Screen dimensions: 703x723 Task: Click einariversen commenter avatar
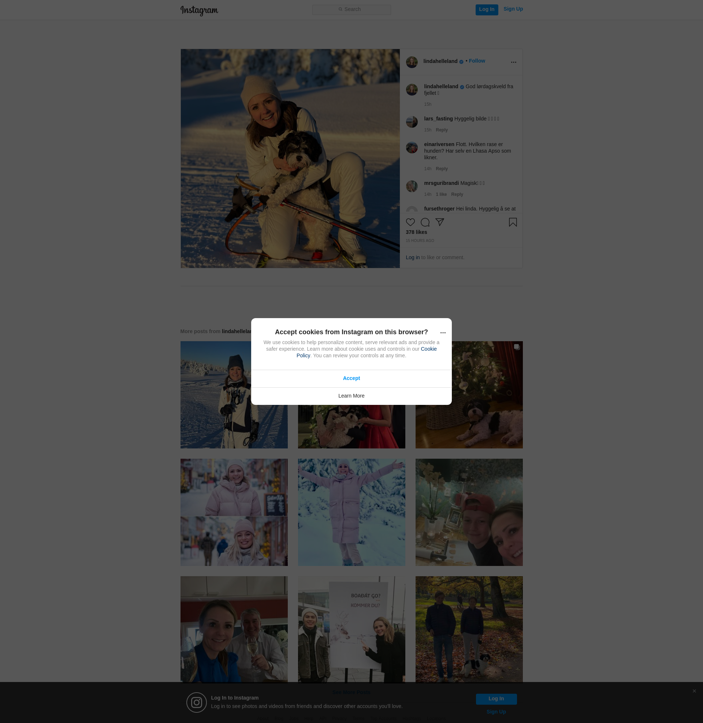pos(412,148)
